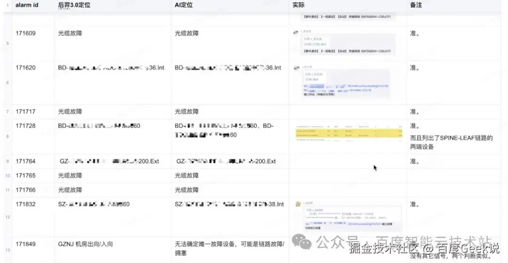
Task: Click the SPINE-LEAF链路 note for row 171728
Action: (x=451, y=142)
